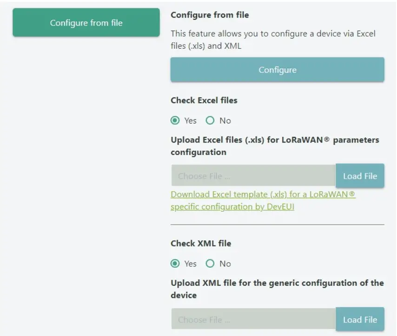Click the bold Configure from file heading
The height and width of the screenshot is (336, 397).
click(x=210, y=15)
